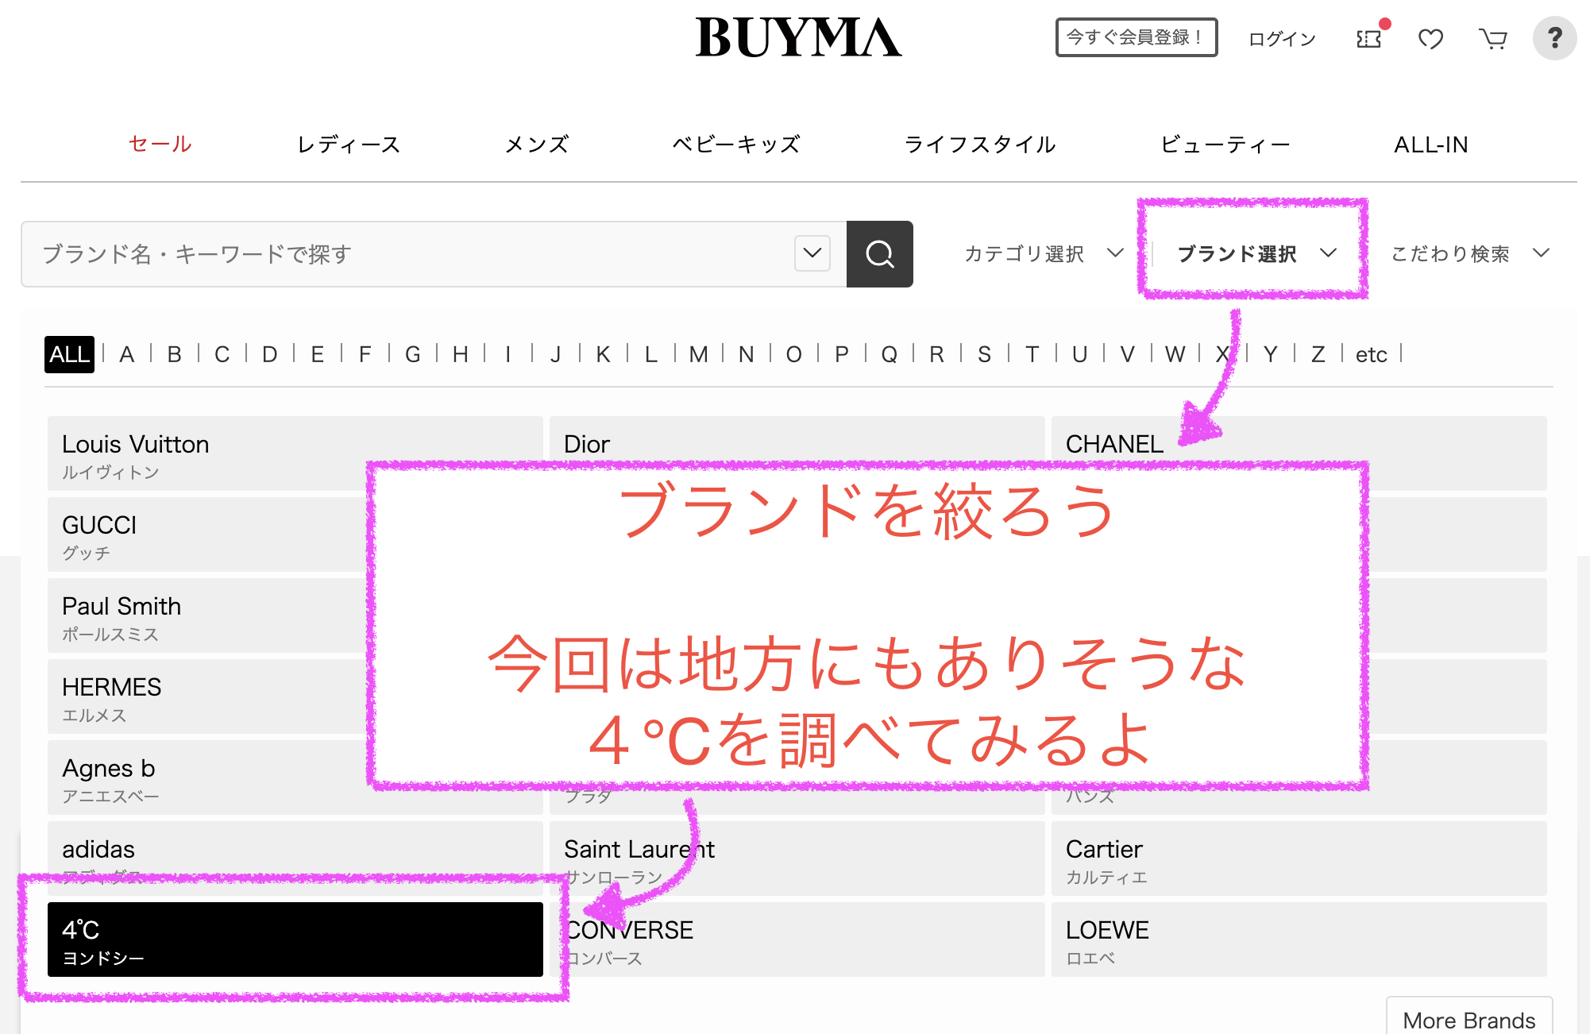Expand the カテゴリ選択 dropdown

point(1044,253)
